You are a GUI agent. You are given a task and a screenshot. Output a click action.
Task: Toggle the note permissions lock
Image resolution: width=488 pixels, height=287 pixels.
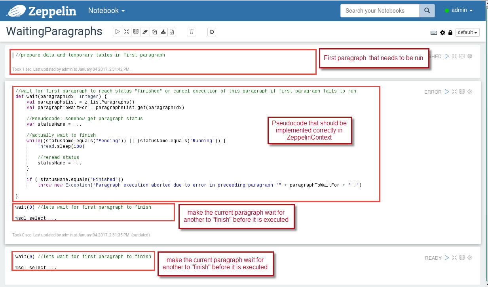(x=450, y=33)
